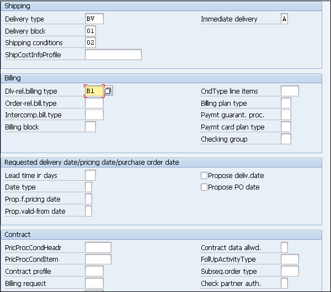Focus the Order-rel.bill.type field
The height and width of the screenshot is (292, 331).
[94, 103]
